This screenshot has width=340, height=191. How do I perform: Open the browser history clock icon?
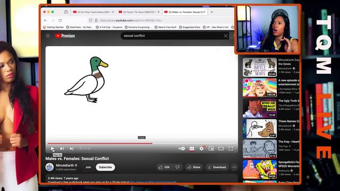(x=66, y=12)
